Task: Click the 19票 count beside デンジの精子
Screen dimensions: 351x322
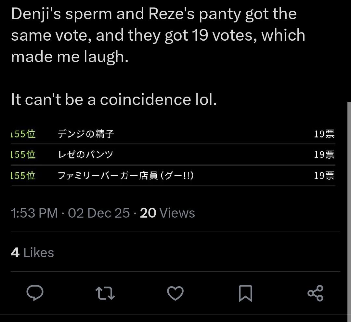Action: pyautogui.click(x=324, y=134)
